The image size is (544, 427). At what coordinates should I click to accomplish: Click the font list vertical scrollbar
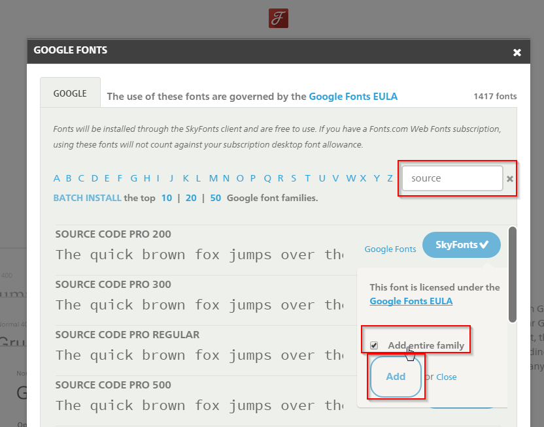pyautogui.click(x=512, y=274)
